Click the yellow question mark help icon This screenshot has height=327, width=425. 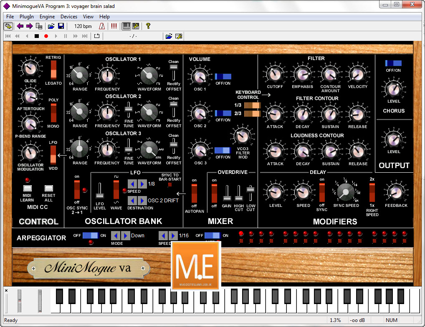pos(148,26)
